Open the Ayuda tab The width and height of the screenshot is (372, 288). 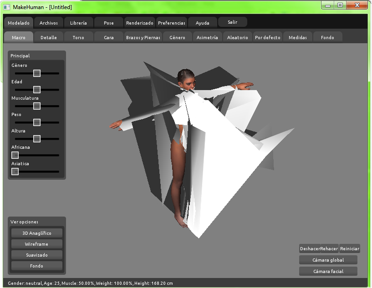point(202,23)
